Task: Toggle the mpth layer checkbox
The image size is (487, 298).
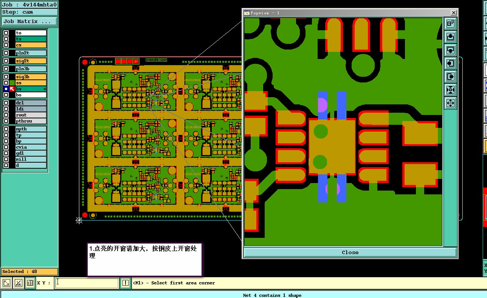Action: point(6,129)
